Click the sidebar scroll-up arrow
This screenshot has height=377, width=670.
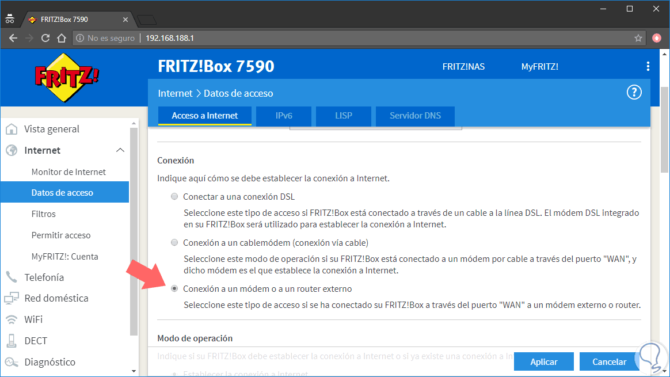[x=134, y=123]
